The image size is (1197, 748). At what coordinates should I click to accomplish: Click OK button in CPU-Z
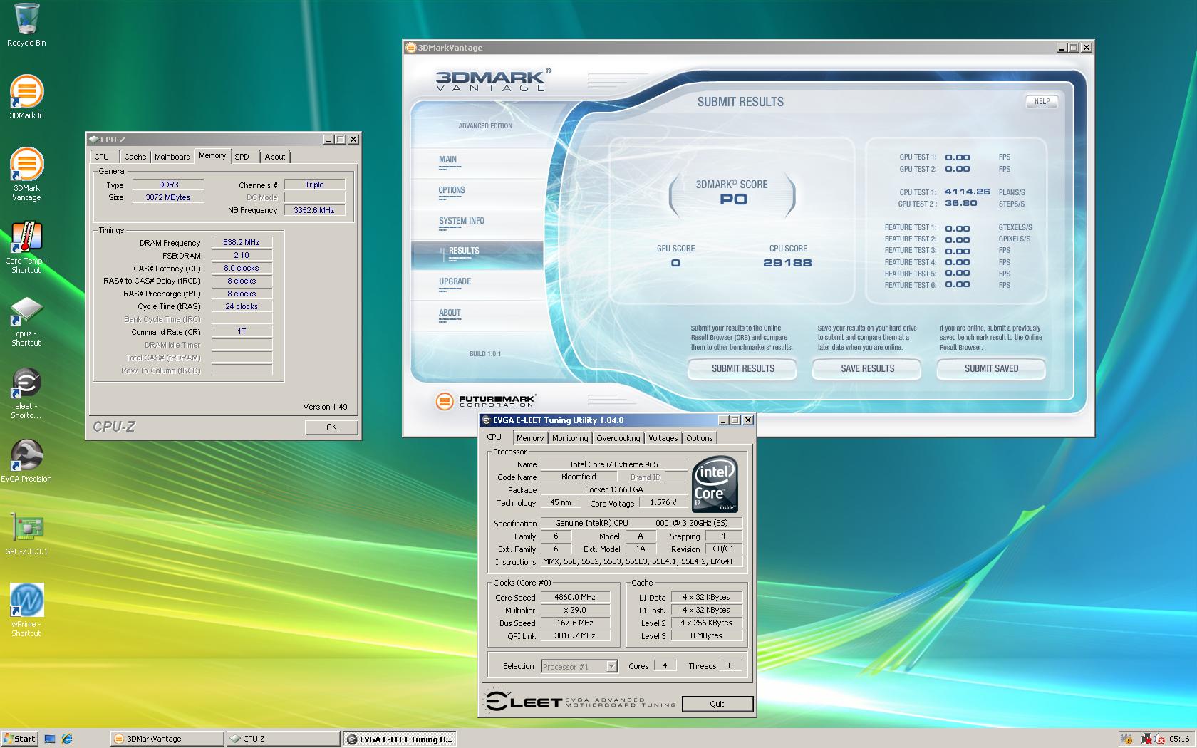point(331,427)
